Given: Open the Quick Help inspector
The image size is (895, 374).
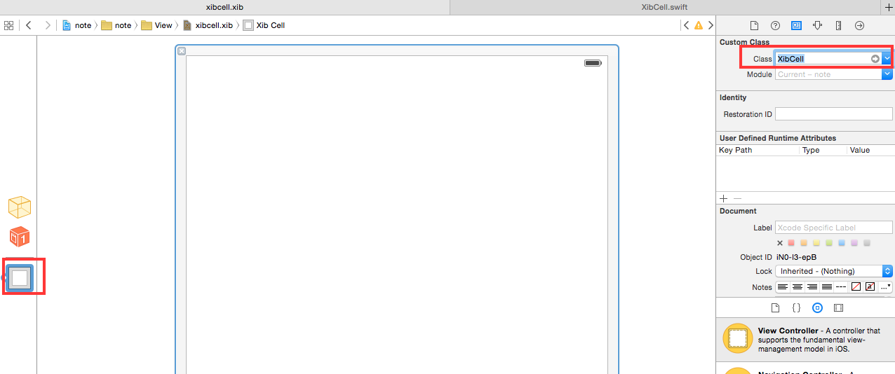Looking at the screenshot, I should (775, 25).
